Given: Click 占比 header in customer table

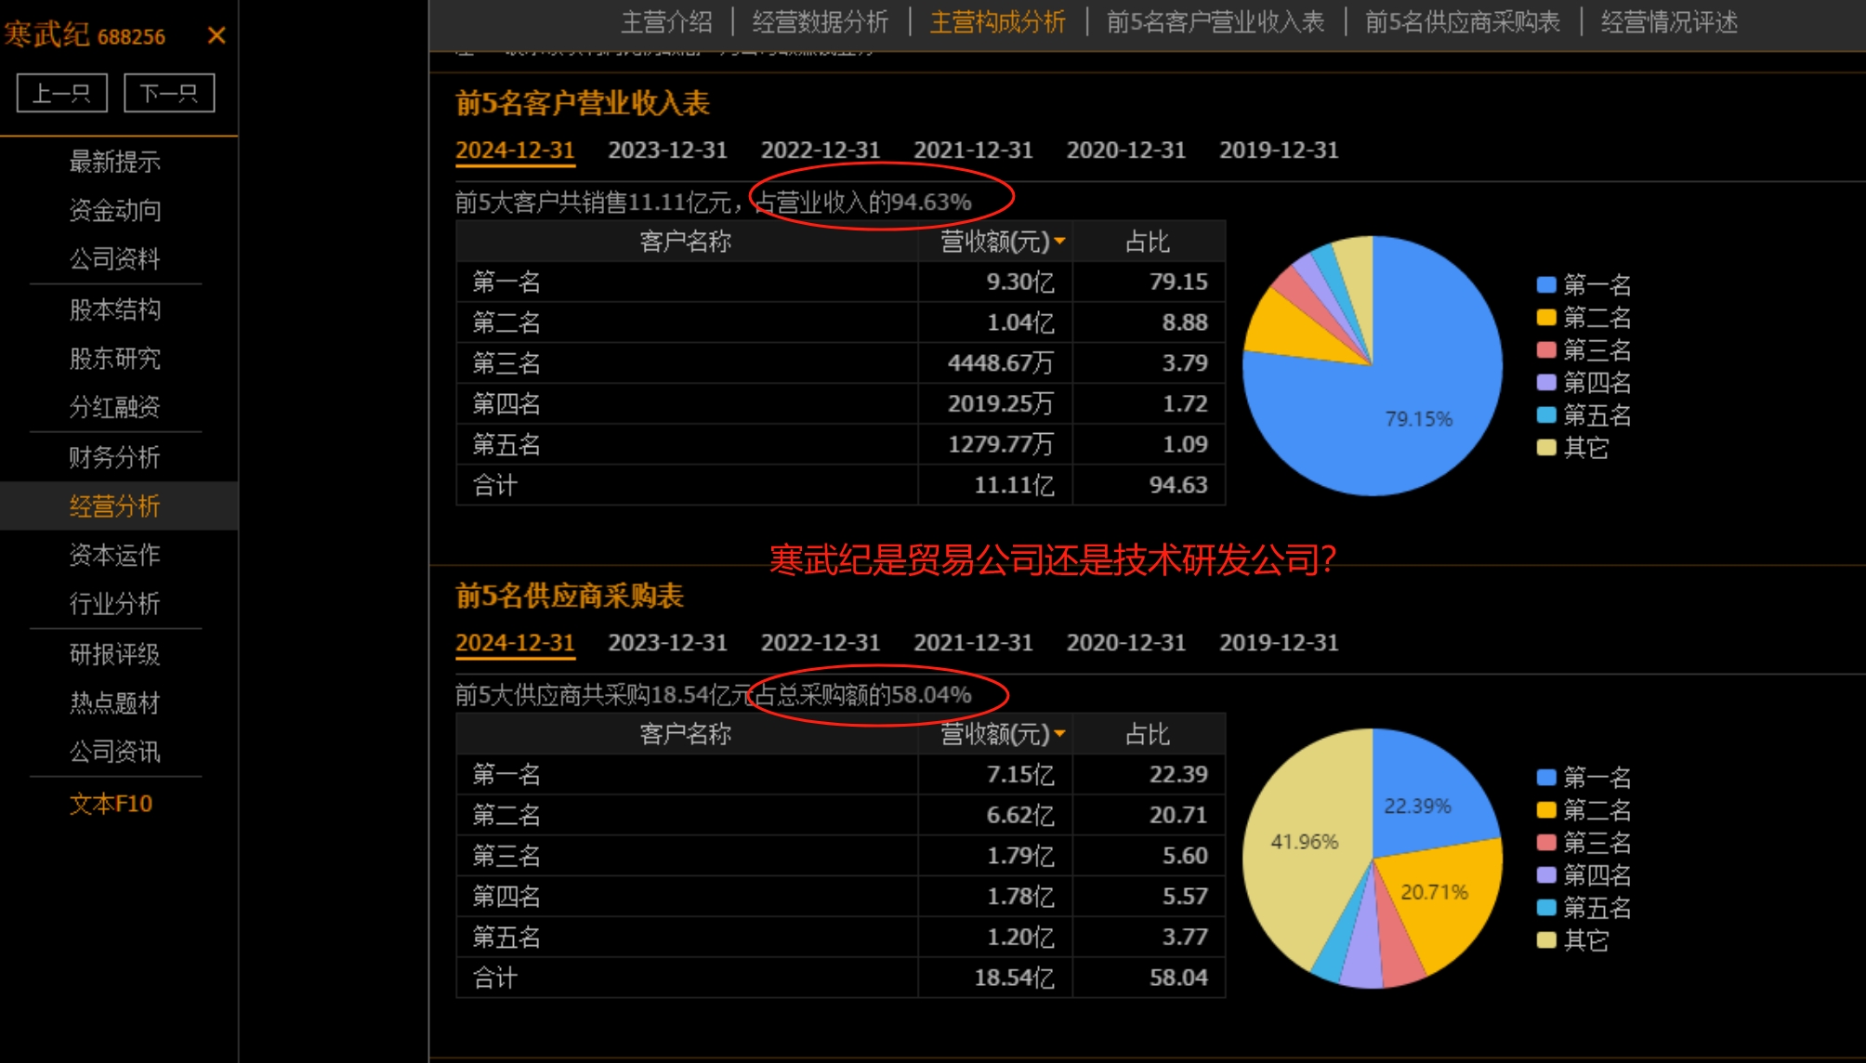Looking at the screenshot, I should (x=1148, y=242).
